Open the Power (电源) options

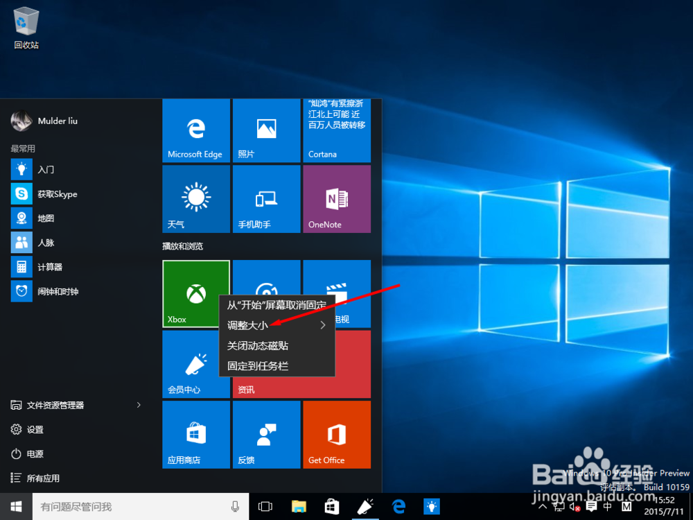click(28, 453)
